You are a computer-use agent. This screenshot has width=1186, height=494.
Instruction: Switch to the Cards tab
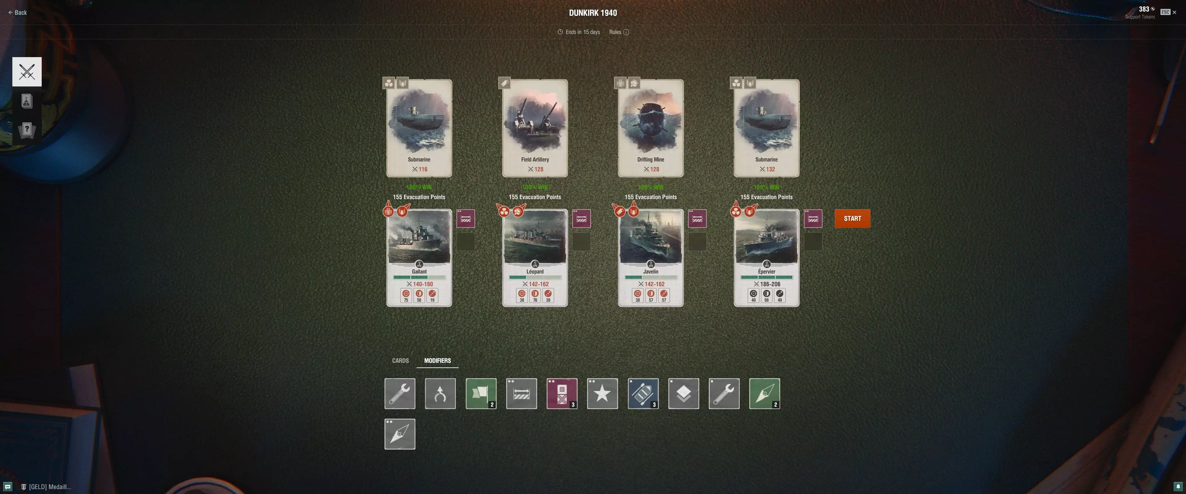[x=400, y=361]
